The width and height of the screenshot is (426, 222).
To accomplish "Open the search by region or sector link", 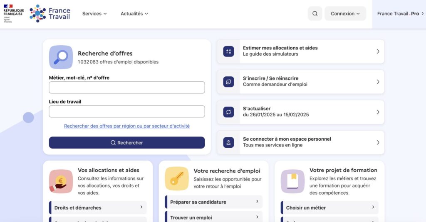I will (127, 126).
